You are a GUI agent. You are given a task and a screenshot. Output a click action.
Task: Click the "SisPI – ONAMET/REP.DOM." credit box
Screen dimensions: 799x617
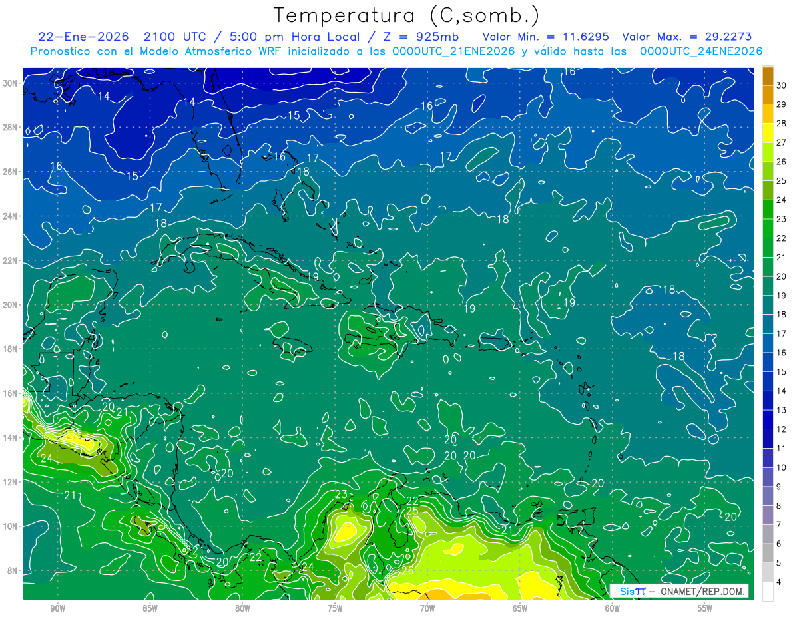point(679,591)
